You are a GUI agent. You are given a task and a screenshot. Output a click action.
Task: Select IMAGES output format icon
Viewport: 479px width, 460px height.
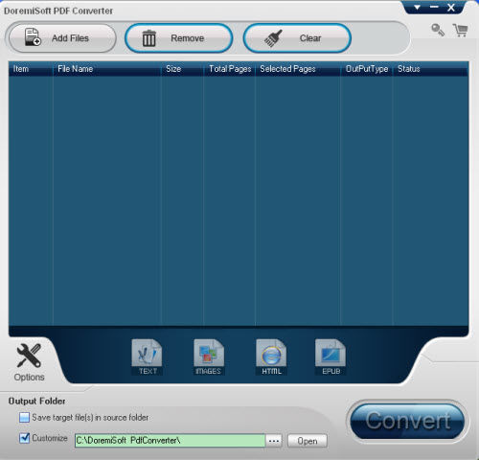tap(209, 357)
